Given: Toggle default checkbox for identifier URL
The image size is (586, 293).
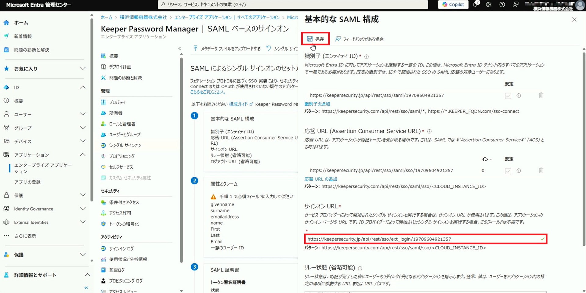Looking at the screenshot, I should tap(508, 96).
